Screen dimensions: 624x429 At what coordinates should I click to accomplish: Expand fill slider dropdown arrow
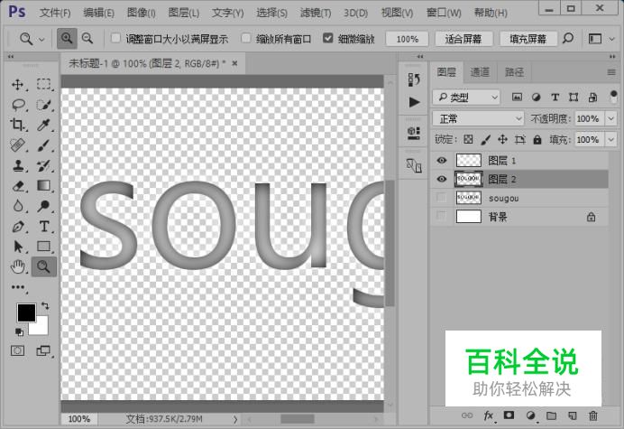pyautogui.click(x=610, y=140)
